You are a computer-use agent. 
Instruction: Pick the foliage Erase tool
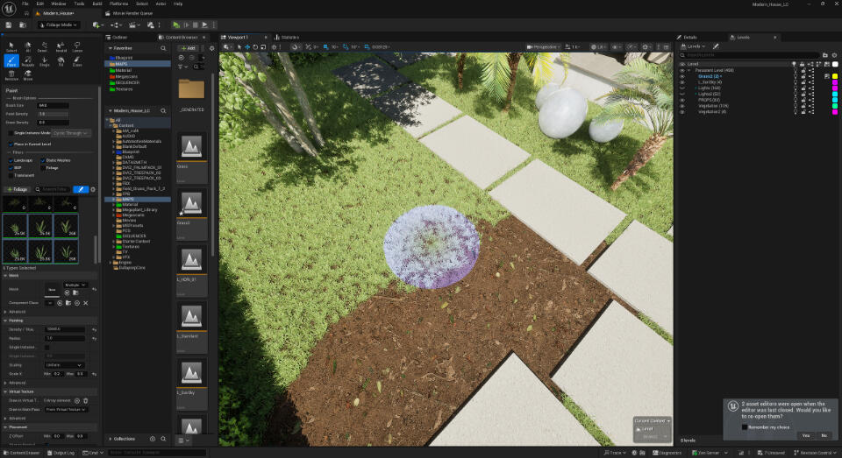click(x=77, y=60)
